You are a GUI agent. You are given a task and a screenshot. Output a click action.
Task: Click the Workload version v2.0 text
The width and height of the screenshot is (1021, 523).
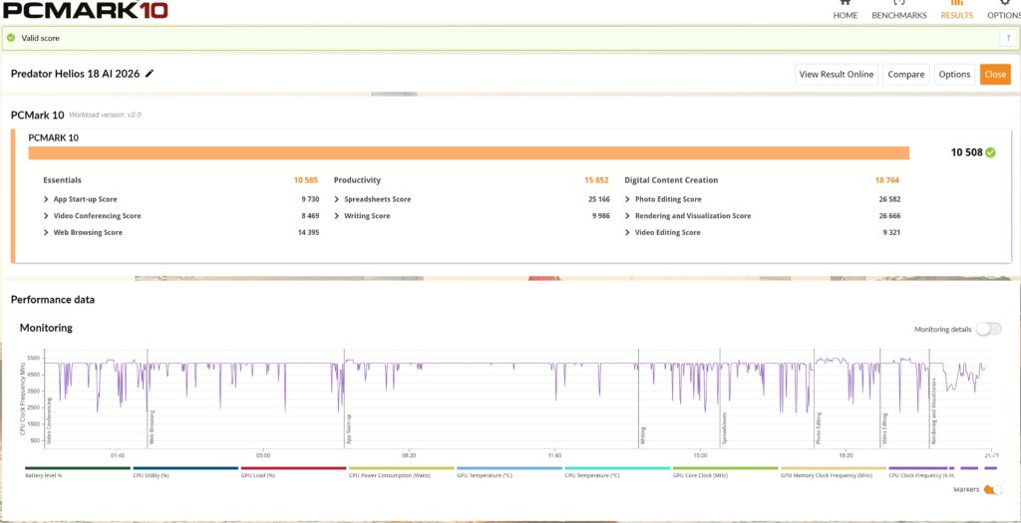[x=105, y=116]
